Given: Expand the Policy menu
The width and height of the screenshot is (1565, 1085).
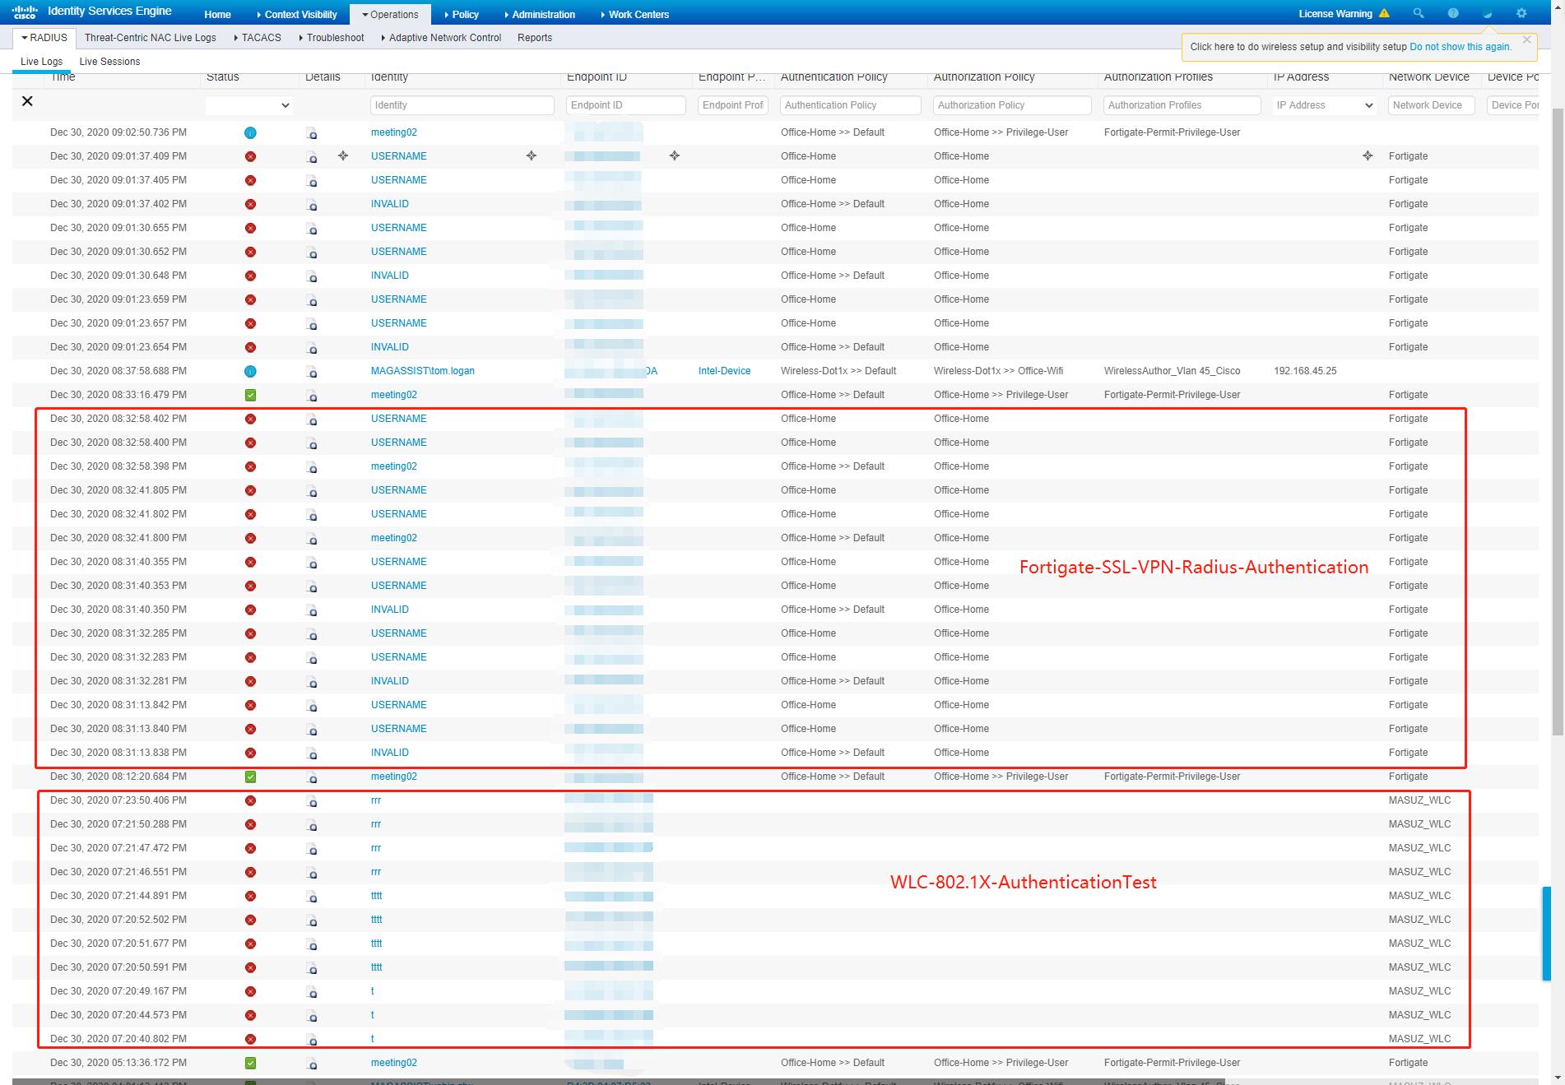Looking at the screenshot, I should coord(461,14).
